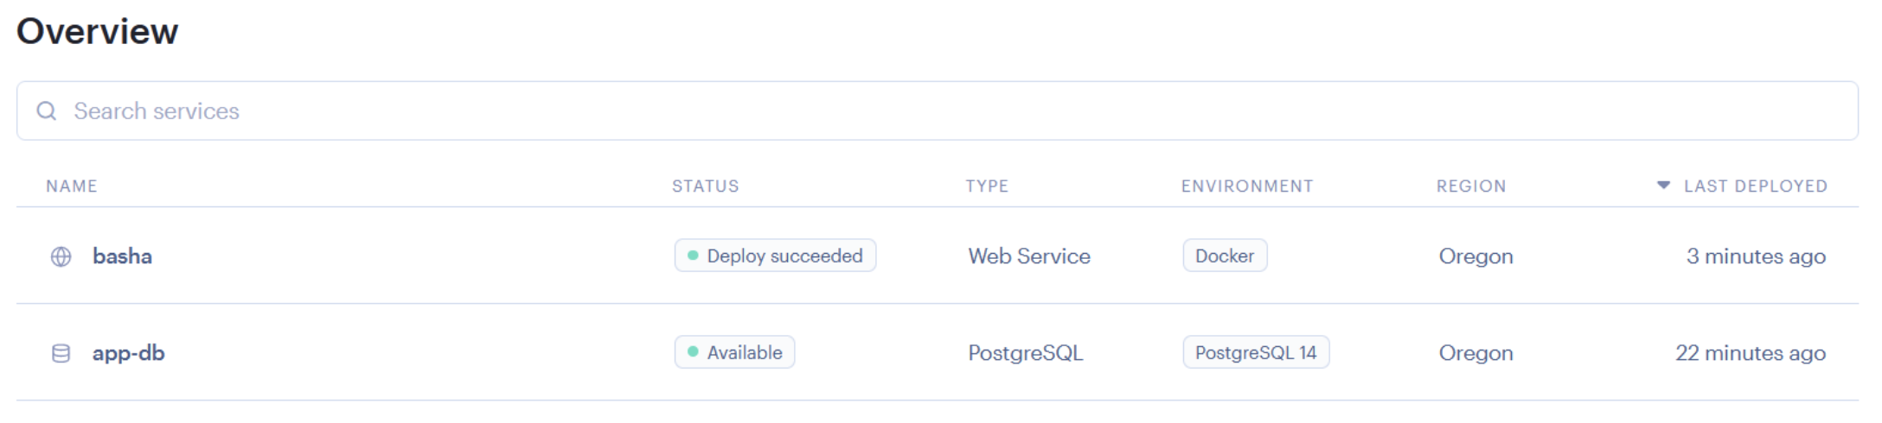Click the Docker environment tag
Viewport: 1882px width, 423px height.
(x=1225, y=256)
